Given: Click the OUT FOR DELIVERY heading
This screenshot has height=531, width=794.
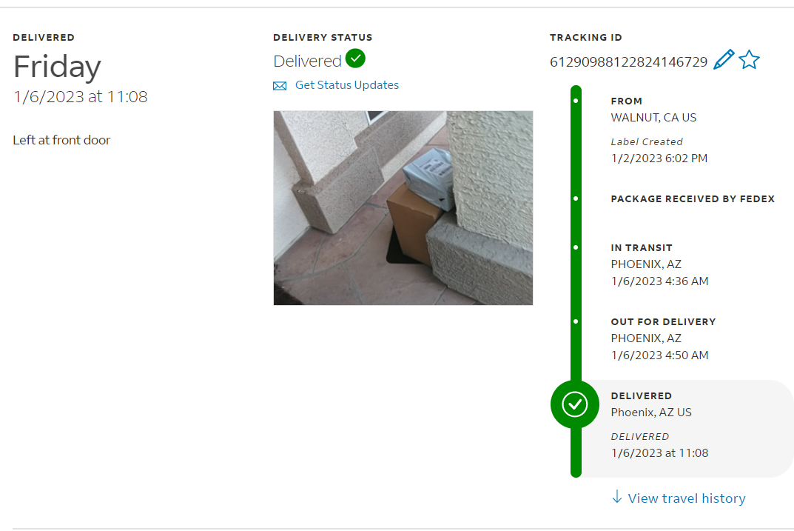Looking at the screenshot, I should (x=663, y=321).
